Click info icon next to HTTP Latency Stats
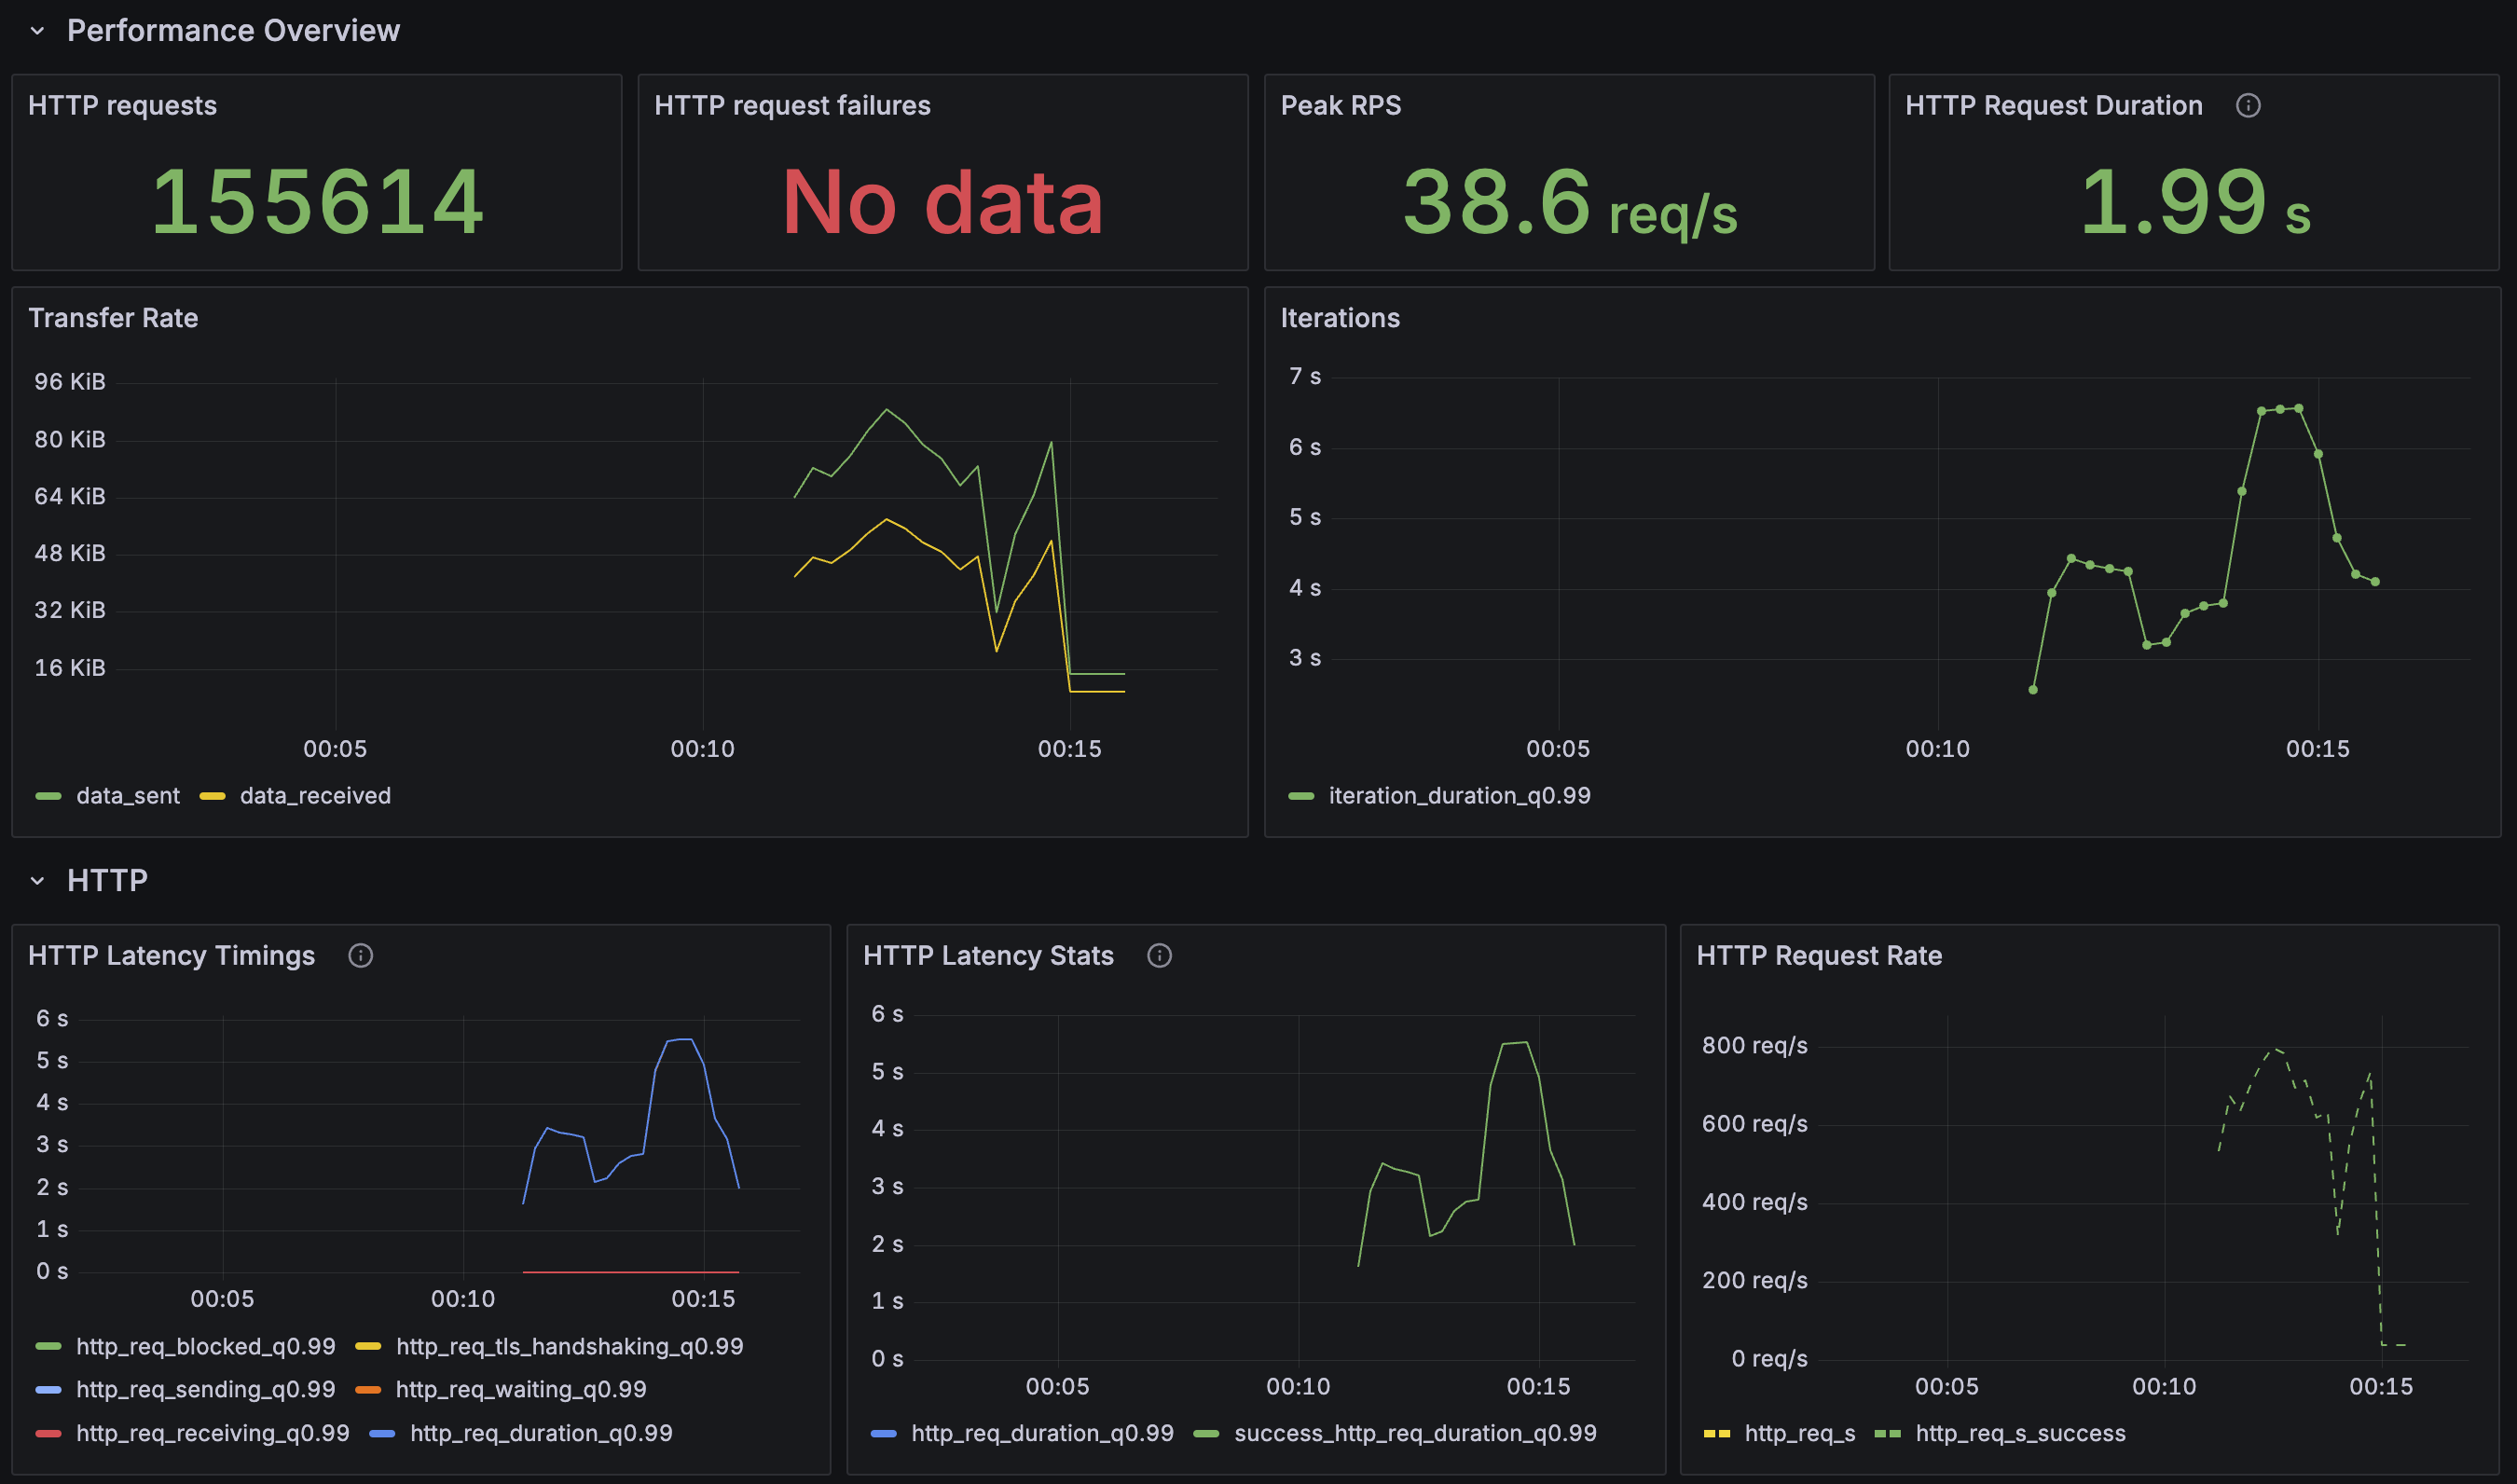 [x=1159, y=956]
